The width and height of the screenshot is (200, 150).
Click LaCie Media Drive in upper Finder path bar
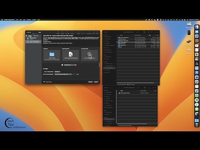point(122,84)
